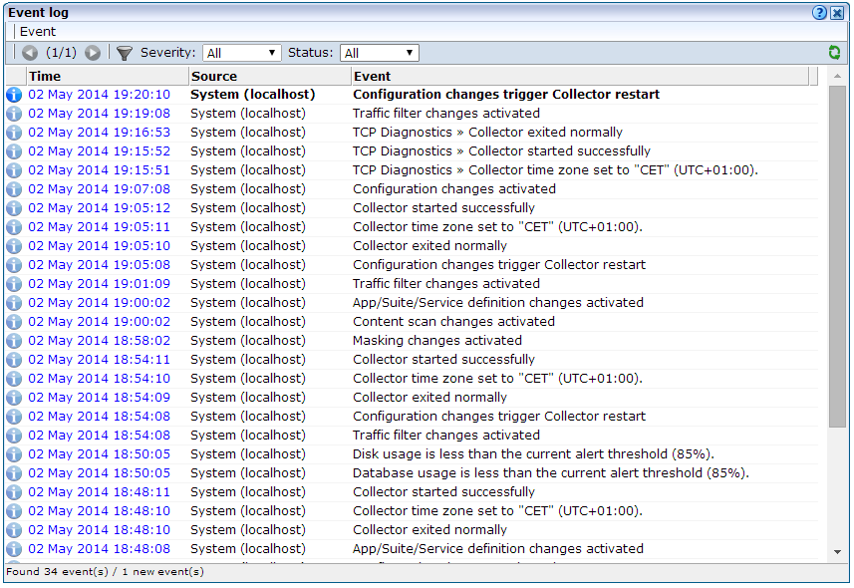The height and width of the screenshot is (588, 854).
Task: Sort by Source column header
Action: (270, 77)
